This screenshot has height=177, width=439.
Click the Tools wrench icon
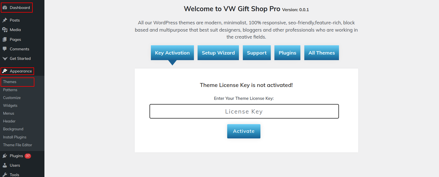click(5, 174)
